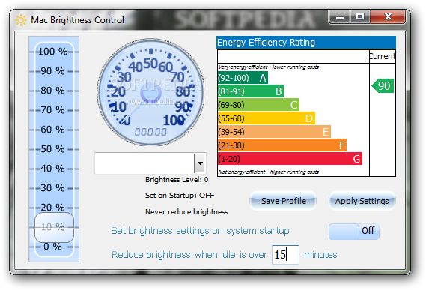
Task: Click the E rating bar (39-54)
Action: coord(275,132)
